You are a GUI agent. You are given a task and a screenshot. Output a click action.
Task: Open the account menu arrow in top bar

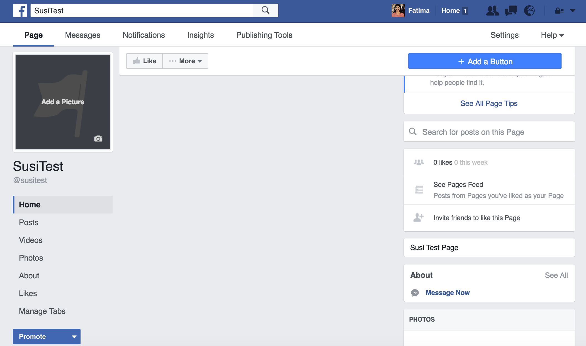coord(572,11)
